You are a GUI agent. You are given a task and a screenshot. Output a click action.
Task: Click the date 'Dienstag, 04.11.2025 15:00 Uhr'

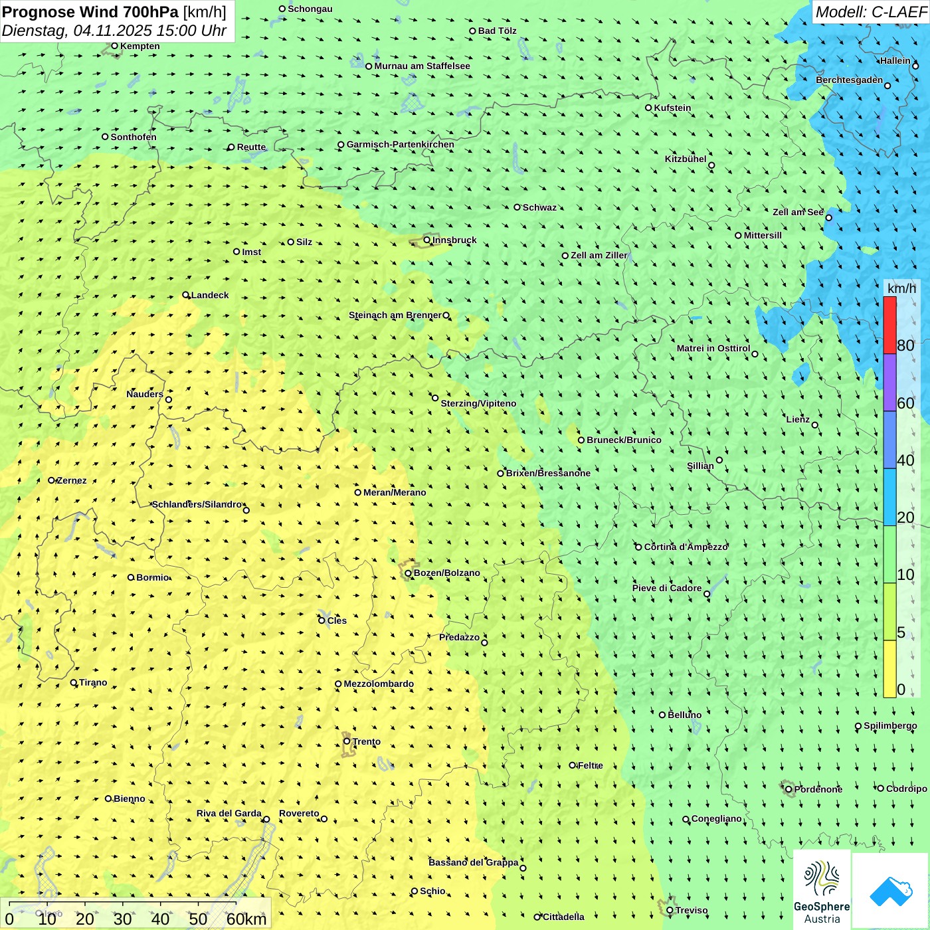pyautogui.click(x=114, y=31)
